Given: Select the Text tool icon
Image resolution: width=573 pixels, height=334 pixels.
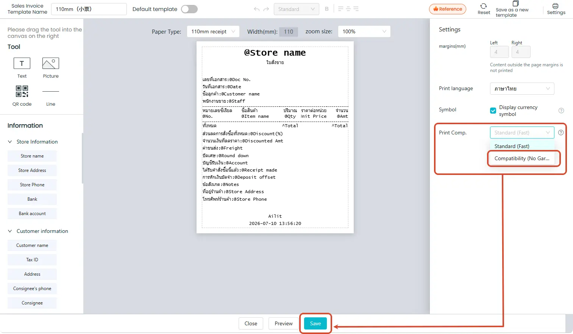Looking at the screenshot, I should pos(22,63).
